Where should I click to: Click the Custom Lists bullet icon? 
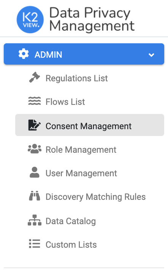point(35,244)
